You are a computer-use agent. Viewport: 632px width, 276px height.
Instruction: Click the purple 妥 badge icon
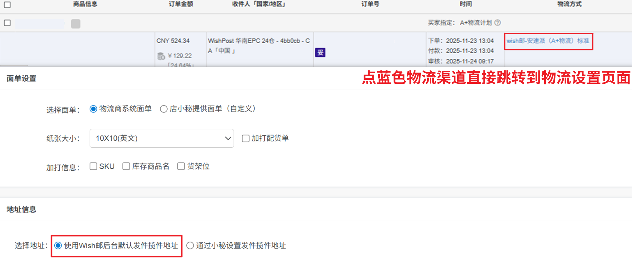pyautogui.click(x=320, y=52)
